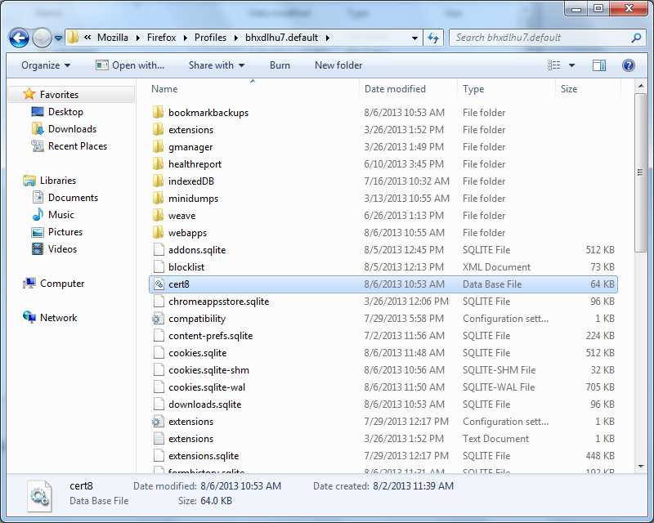Screen dimensions: 654x523
Task: Click the scrollbar down arrow
Action: click(x=641, y=467)
